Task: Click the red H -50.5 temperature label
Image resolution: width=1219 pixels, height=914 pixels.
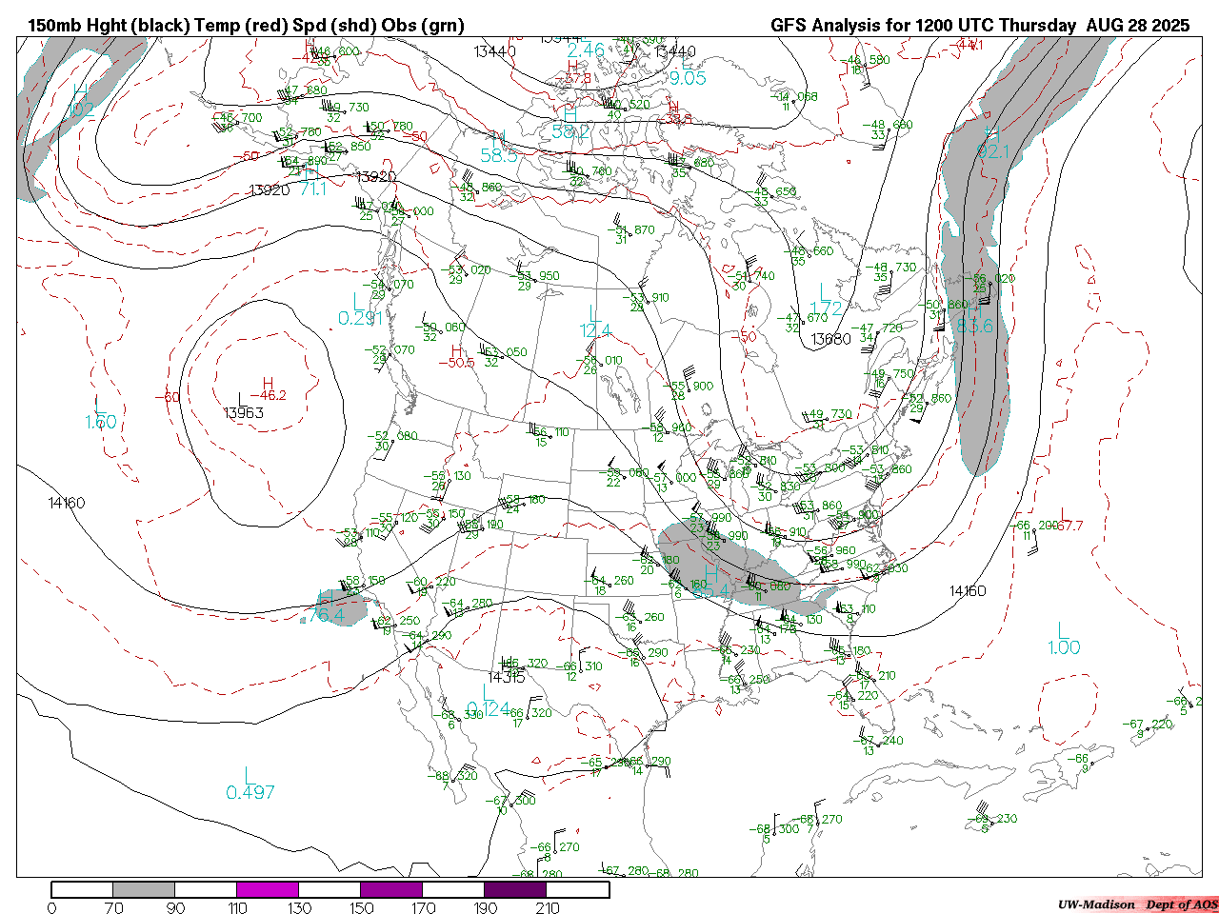Action: click(462, 358)
